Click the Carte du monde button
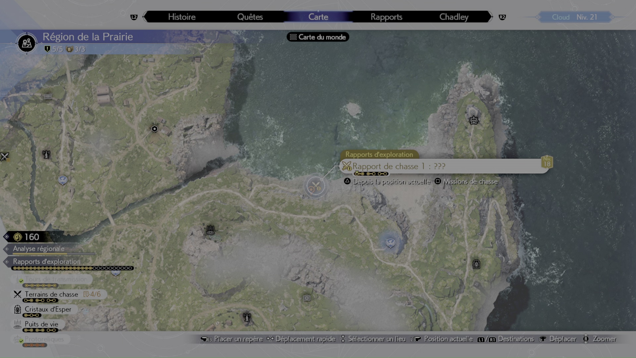Screen dimensions: 636x358 [318, 37]
